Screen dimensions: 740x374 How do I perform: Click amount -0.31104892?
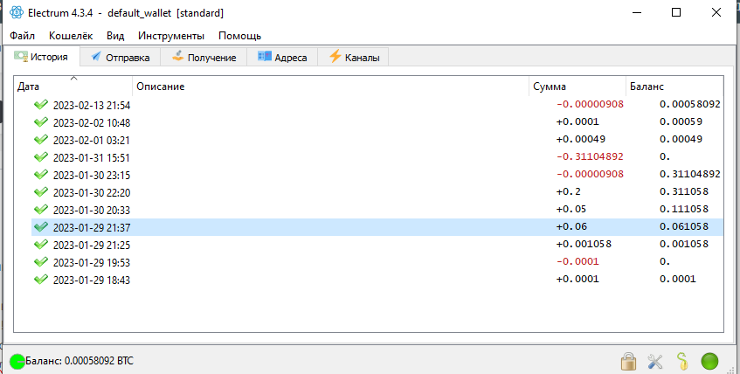pyautogui.click(x=590, y=156)
